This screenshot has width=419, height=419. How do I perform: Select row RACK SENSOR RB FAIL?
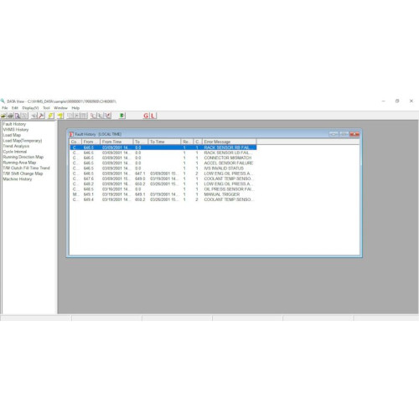point(163,147)
